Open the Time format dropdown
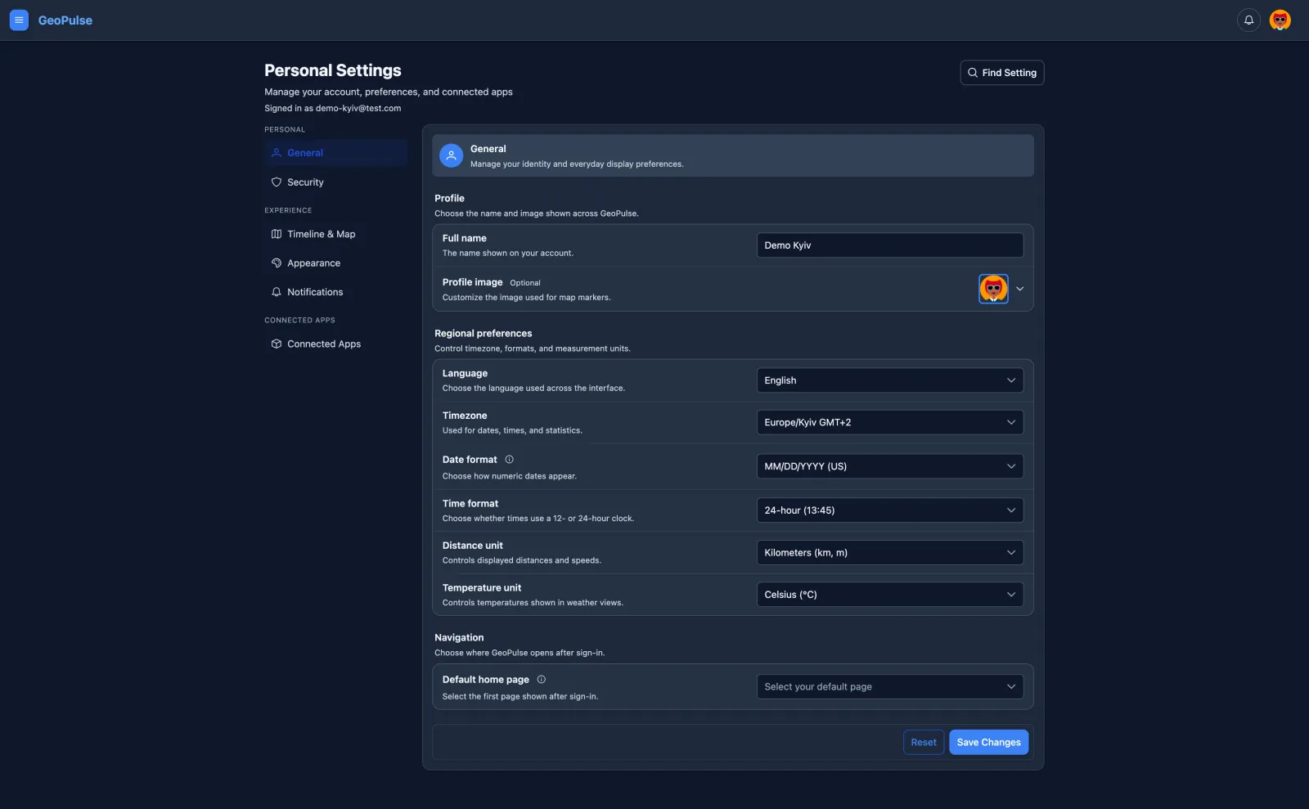The image size is (1309, 809). [889, 510]
